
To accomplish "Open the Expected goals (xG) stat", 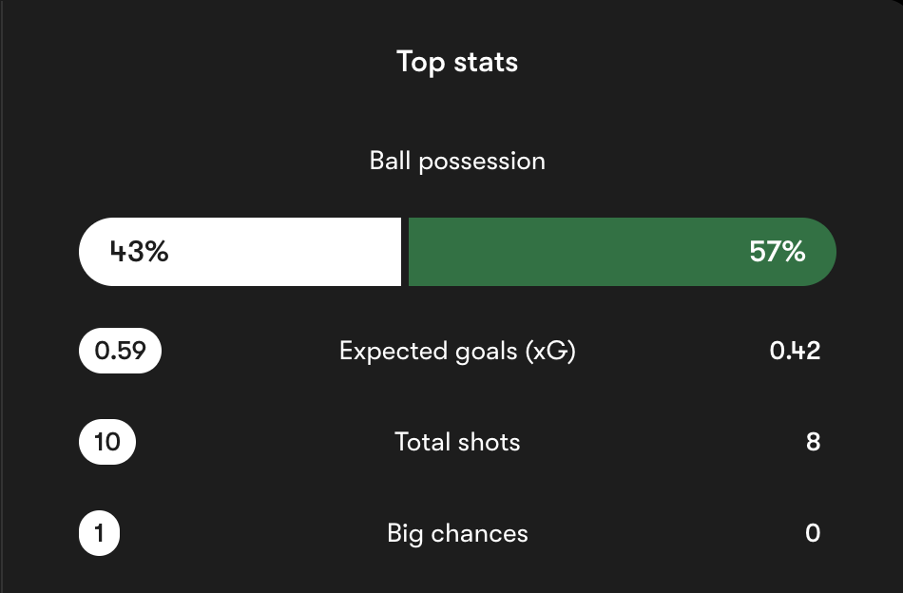I will [457, 351].
